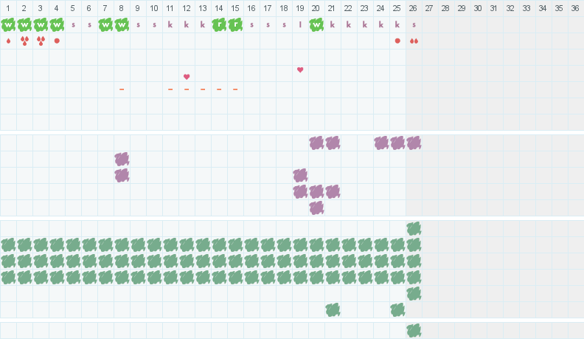The image size is (584, 339).
Task: Click the bottom-most green mark on day 26
Action: click(x=414, y=330)
